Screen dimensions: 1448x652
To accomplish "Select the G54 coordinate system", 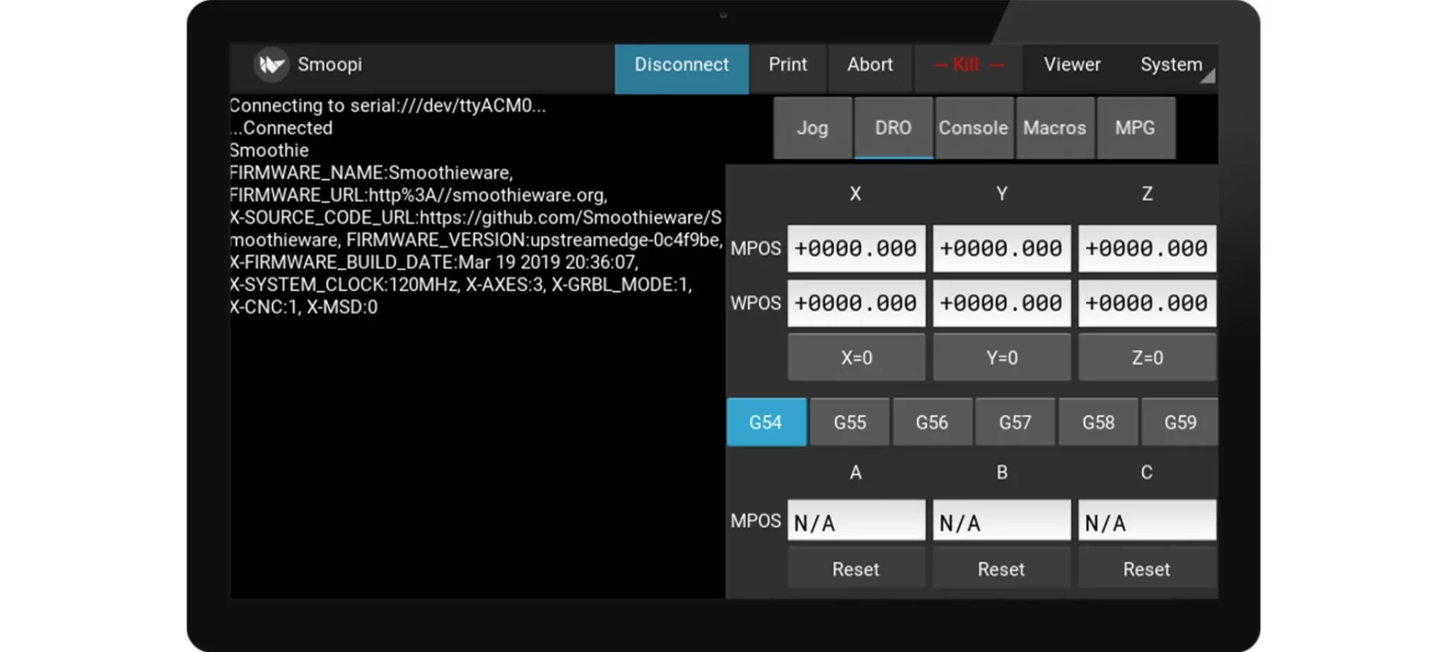I will (x=766, y=422).
